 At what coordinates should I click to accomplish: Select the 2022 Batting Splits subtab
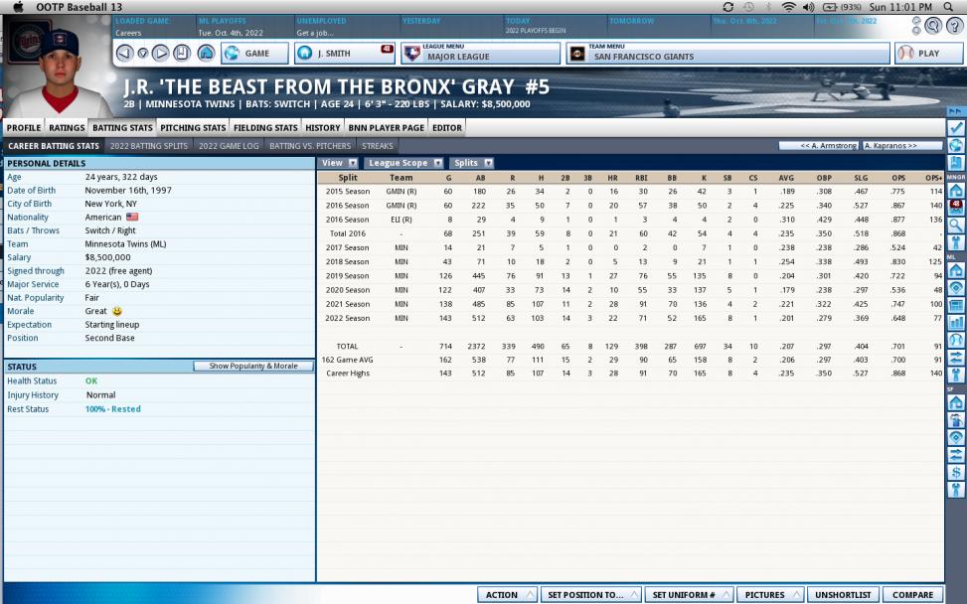tap(149, 146)
